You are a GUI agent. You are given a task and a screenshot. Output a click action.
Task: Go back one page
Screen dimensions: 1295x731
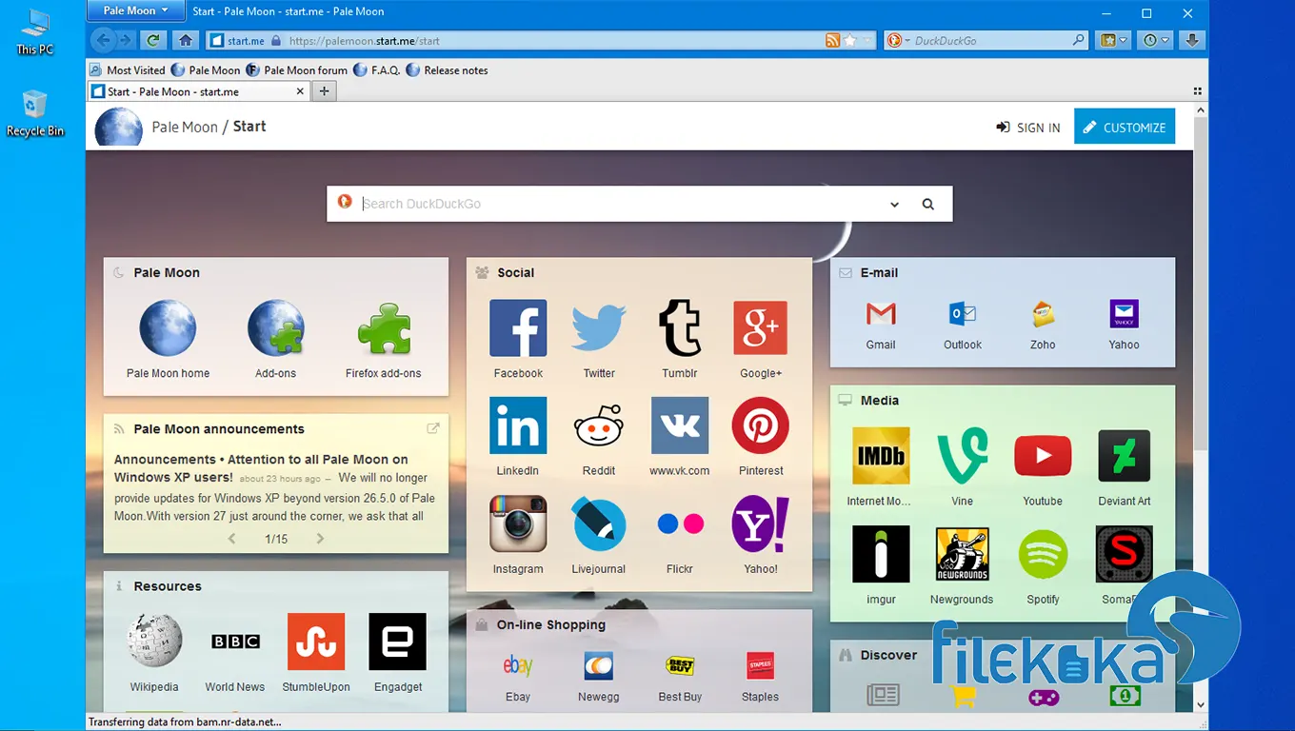pyautogui.click(x=103, y=40)
